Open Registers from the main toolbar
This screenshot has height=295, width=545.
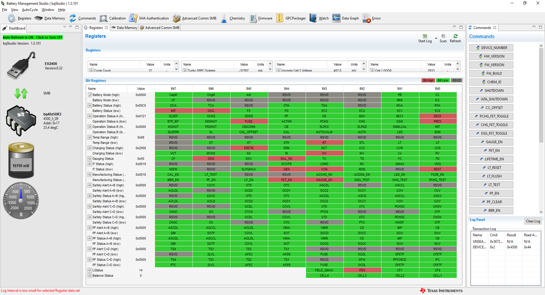20,19
